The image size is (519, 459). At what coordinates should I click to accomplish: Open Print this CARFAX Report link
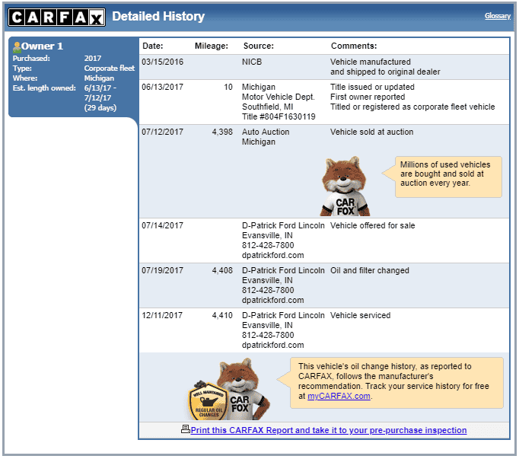328,430
